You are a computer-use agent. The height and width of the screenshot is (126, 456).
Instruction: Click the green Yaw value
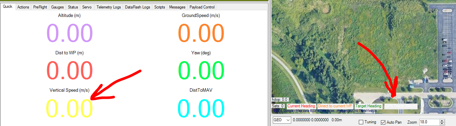click(201, 70)
